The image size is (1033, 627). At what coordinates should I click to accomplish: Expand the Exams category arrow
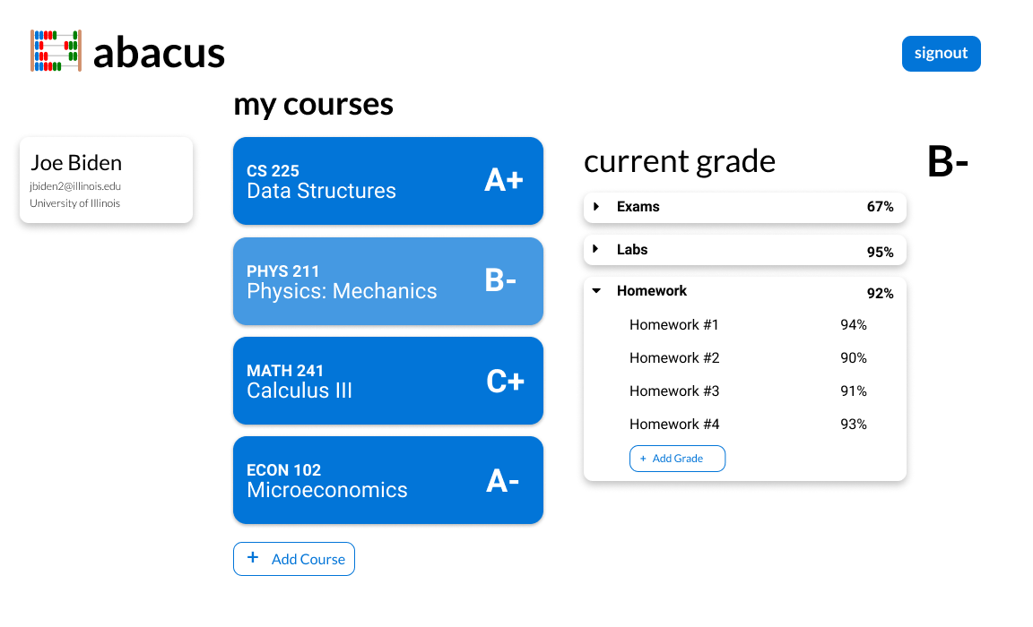point(596,207)
